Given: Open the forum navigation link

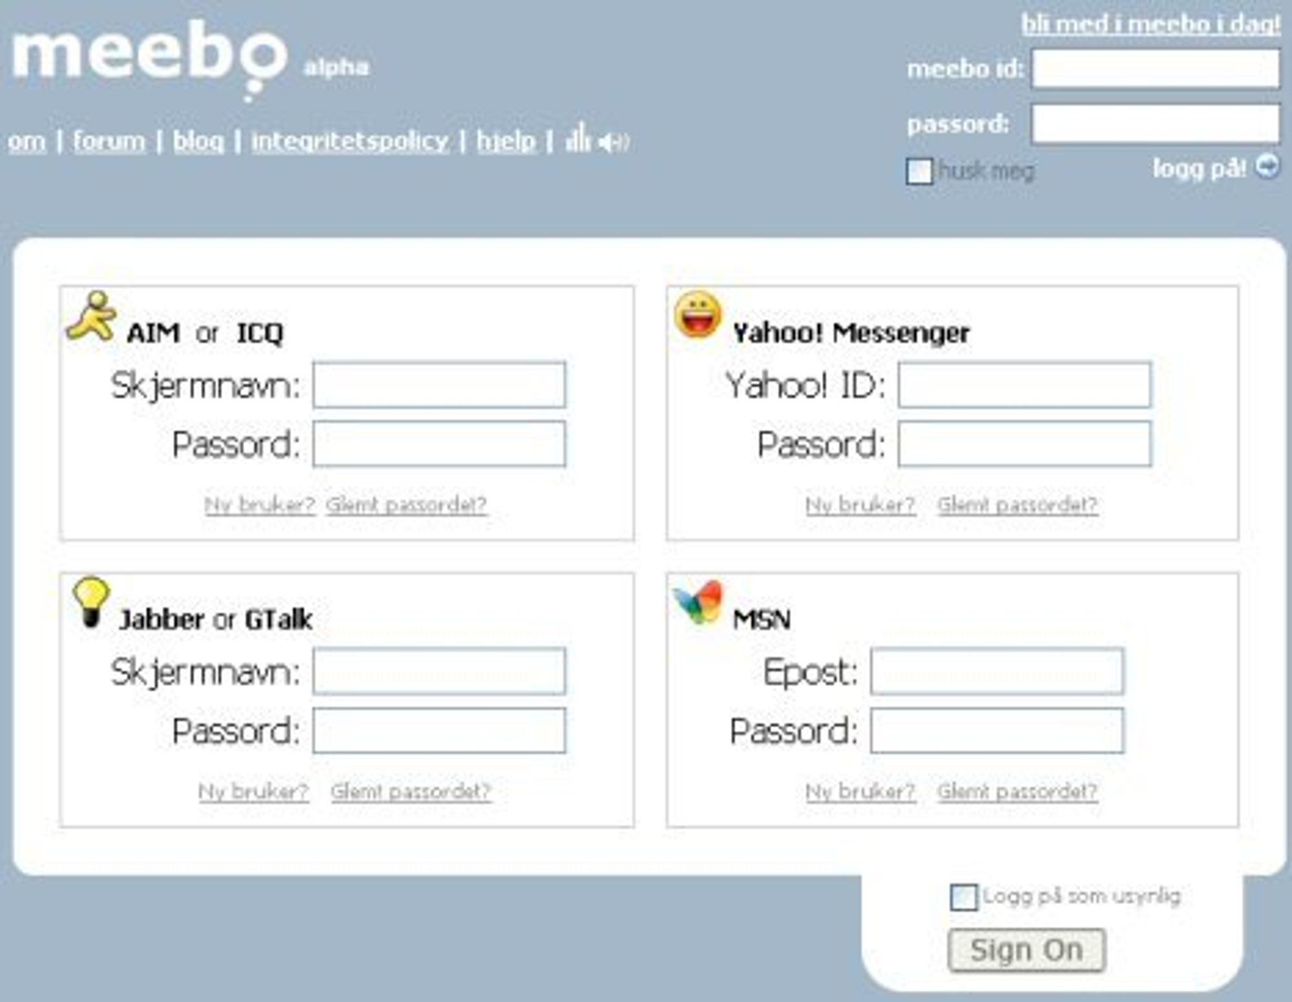Looking at the screenshot, I should click(x=109, y=141).
